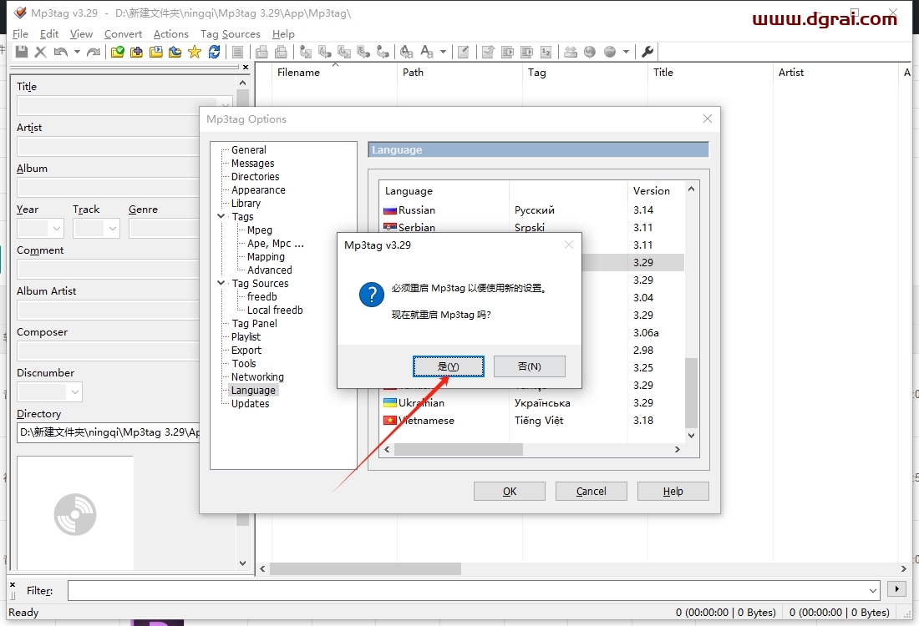The image size is (919, 626).
Task: Click the cover art disc thumbnail
Action: tap(75, 514)
